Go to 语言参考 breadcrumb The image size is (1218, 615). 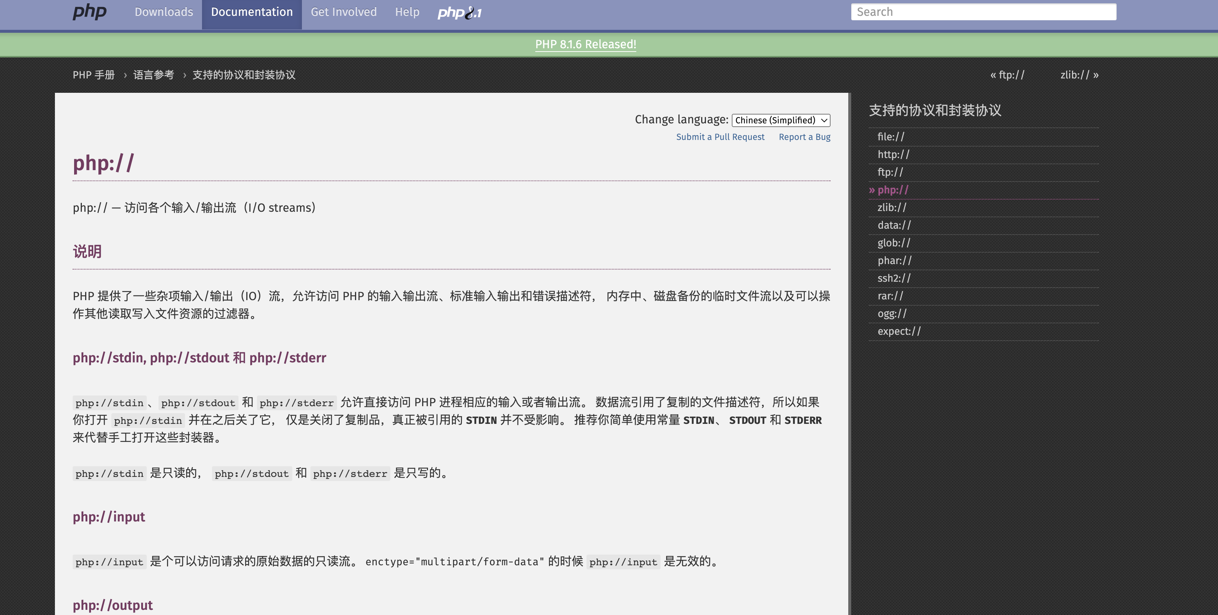pos(153,75)
